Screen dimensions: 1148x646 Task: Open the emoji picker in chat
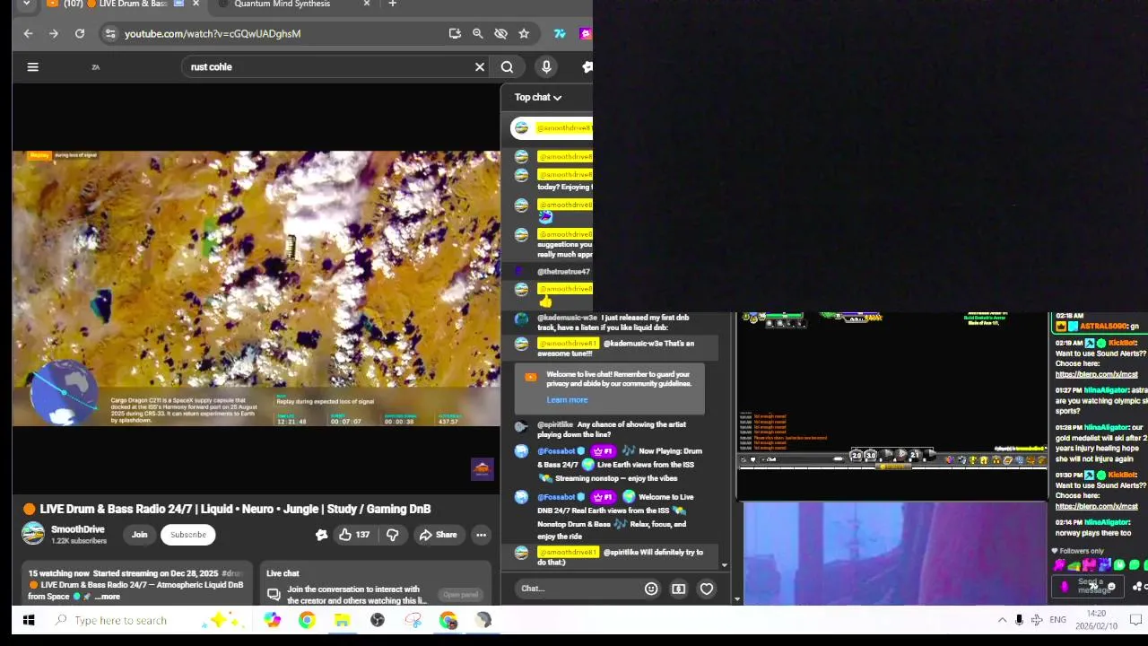pos(651,589)
